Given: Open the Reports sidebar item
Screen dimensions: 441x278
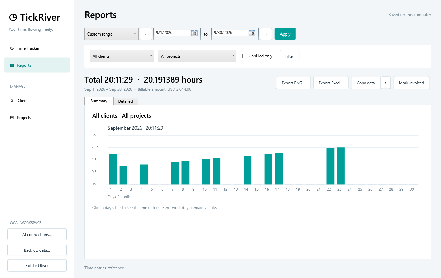Looking at the screenshot, I should (x=37, y=65).
